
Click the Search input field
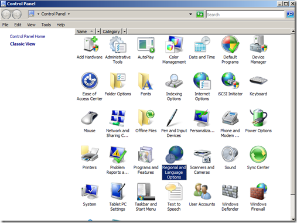245,15
